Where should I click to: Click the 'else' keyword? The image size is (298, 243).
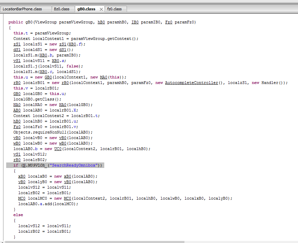[x=18, y=215]
